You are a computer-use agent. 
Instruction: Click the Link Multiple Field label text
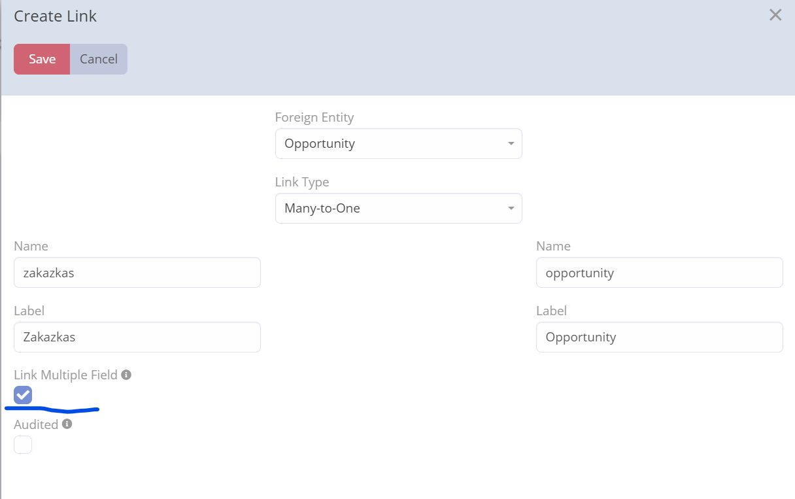point(65,375)
